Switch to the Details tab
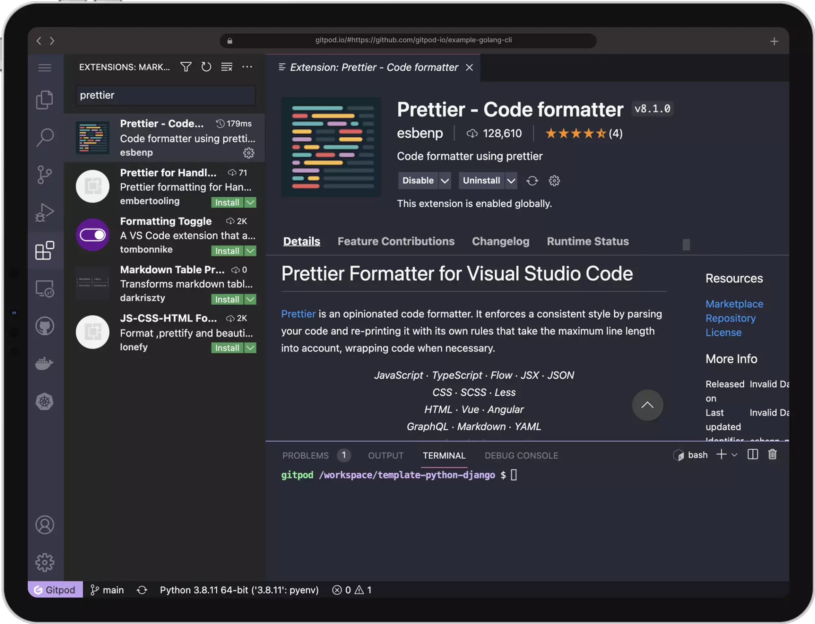This screenshot has height=624, width=815. pyautogui.click(x=302, y=241)
